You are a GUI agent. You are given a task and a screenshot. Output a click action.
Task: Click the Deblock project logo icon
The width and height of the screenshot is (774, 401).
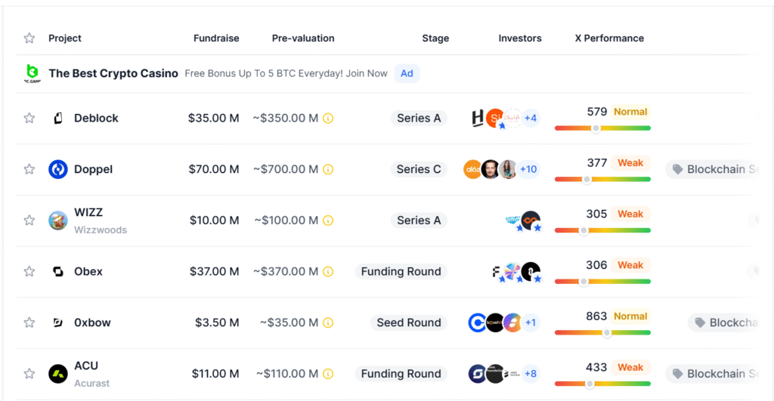(x=58, y=118)
